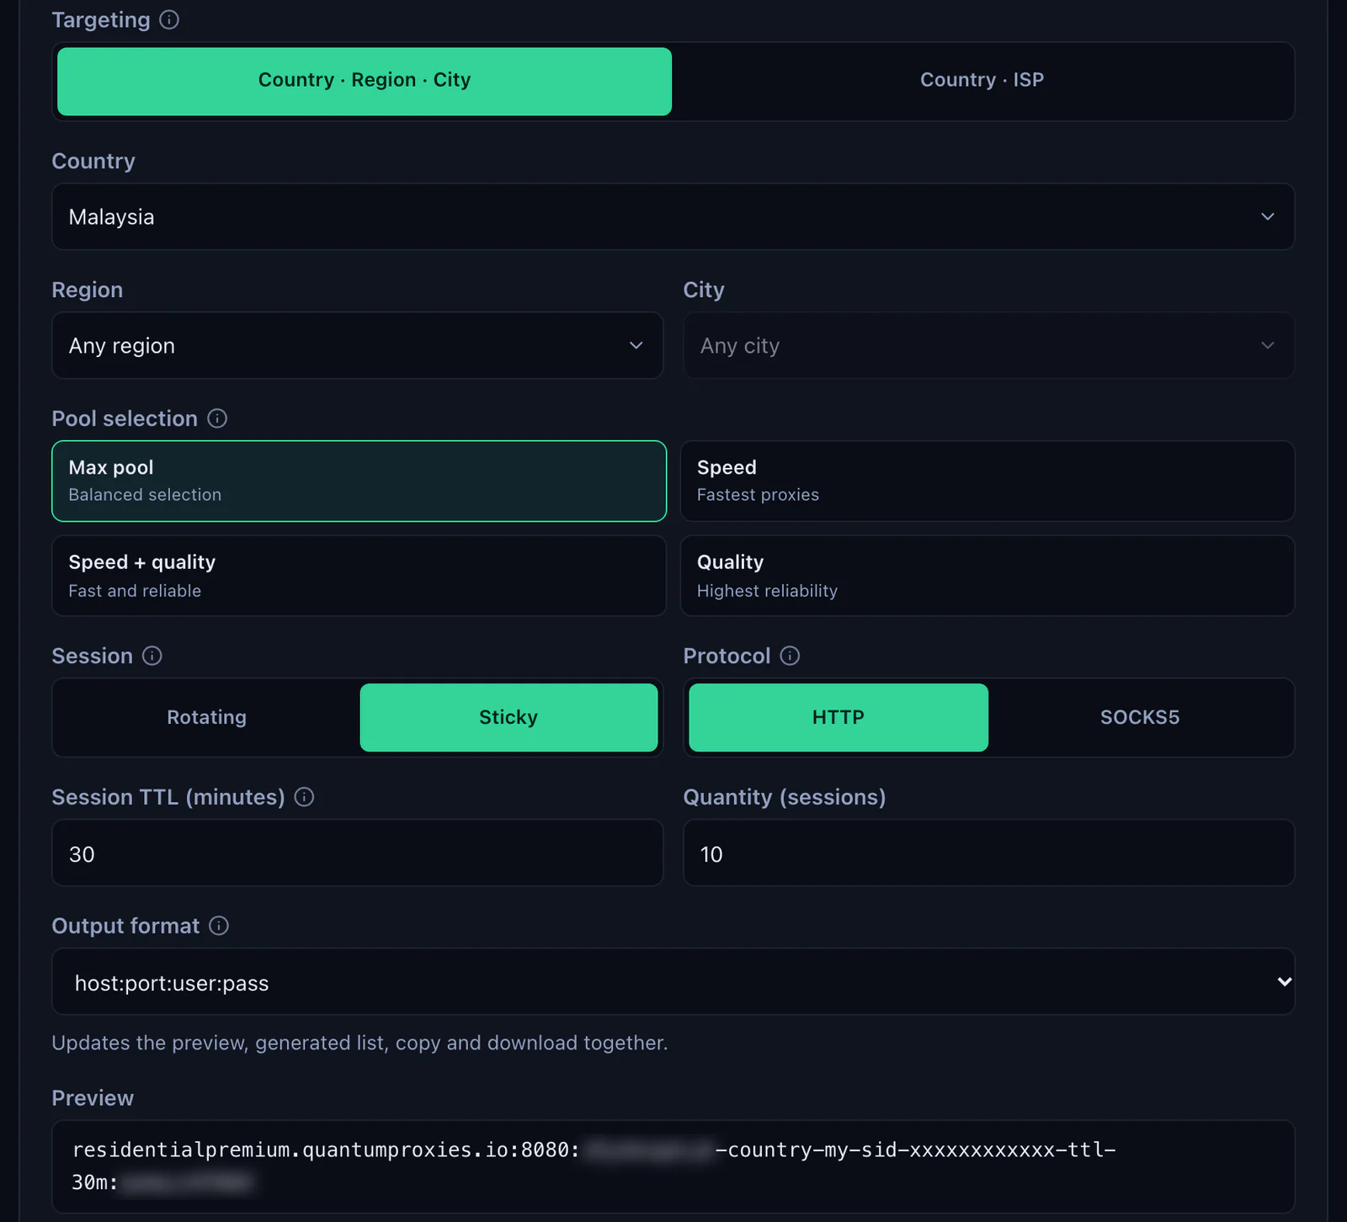Image resolution: width=1347 pixels, height=1222 pixels.
Task: Switch protocol to SOCKS5
Action: pyautogui.click(x=1140, y=717)
